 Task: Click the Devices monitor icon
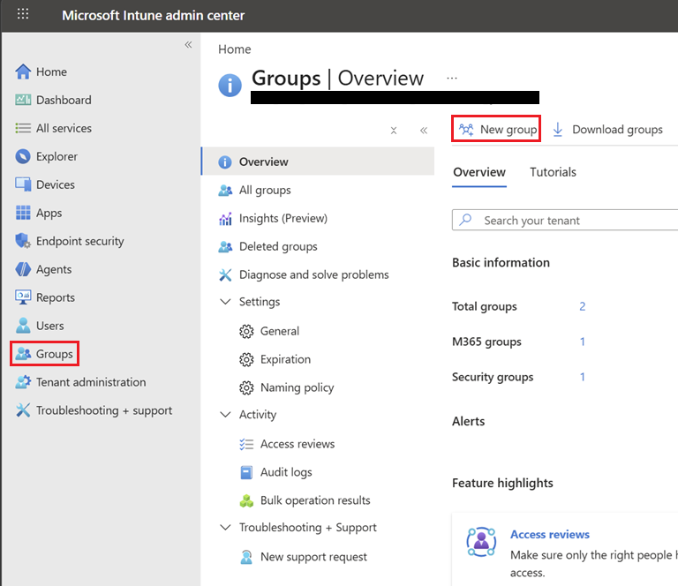click(23, 184)
